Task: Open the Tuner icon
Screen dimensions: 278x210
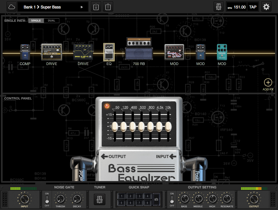Action: (99, 199)
